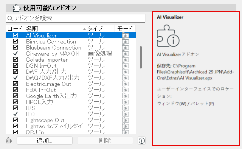Screen dimensions: 242x149
Task: Click the mode folder icon for DWF 入力/出力
Action: [126, 71]
